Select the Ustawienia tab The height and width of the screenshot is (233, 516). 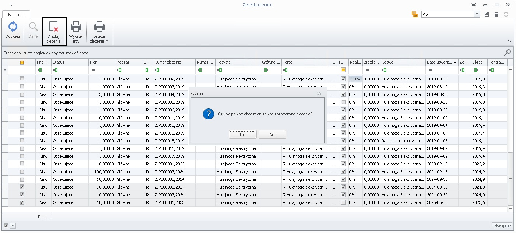tap(16, 15)
